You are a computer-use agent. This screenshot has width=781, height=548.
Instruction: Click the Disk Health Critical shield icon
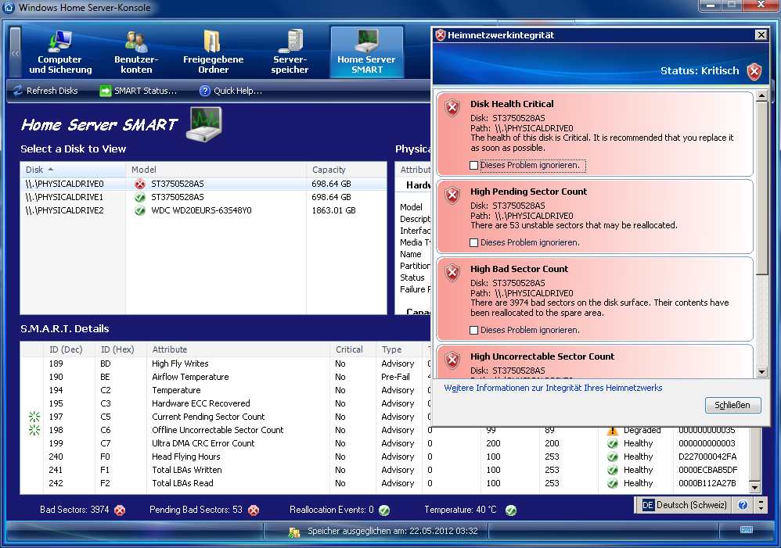click(452, 108)
